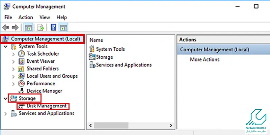The image size is (270, 135).
Task: Toggle the Show/Hide Action Pane icon
Action: click(x=63, y=27)
